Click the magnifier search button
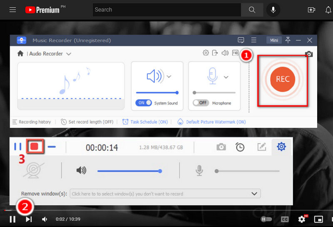 [x=252, y=10]
